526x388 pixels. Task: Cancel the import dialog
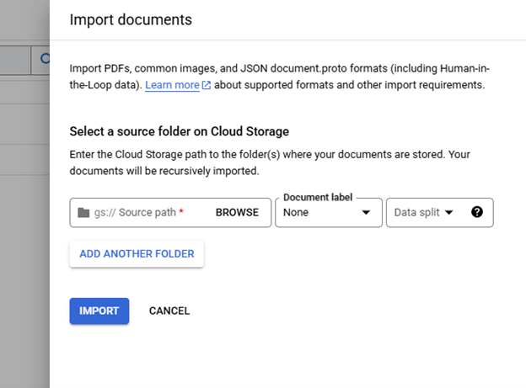tap(169, 311)
